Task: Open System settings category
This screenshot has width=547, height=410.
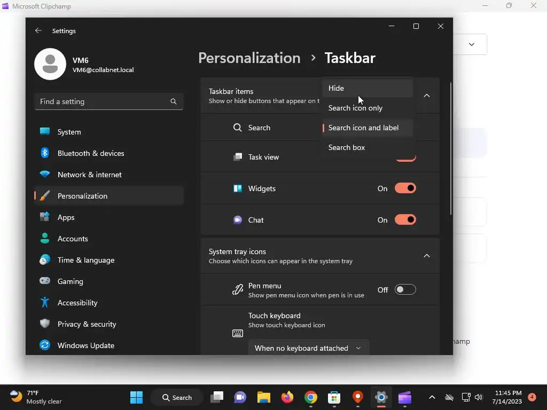Action: [x=109, y=132]
